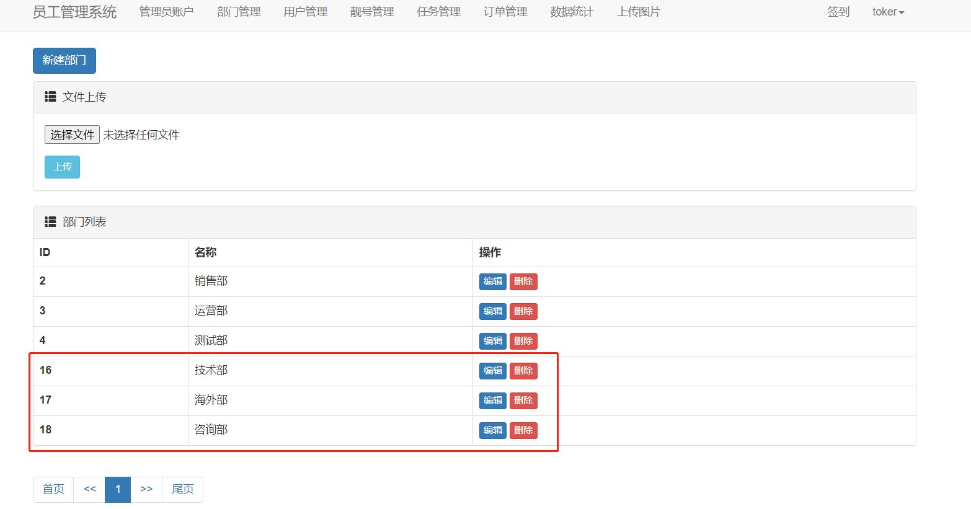Screen dimensions: 971x509
Task: Click the 员工管理系统 brand title
Action: coord(74,12)
